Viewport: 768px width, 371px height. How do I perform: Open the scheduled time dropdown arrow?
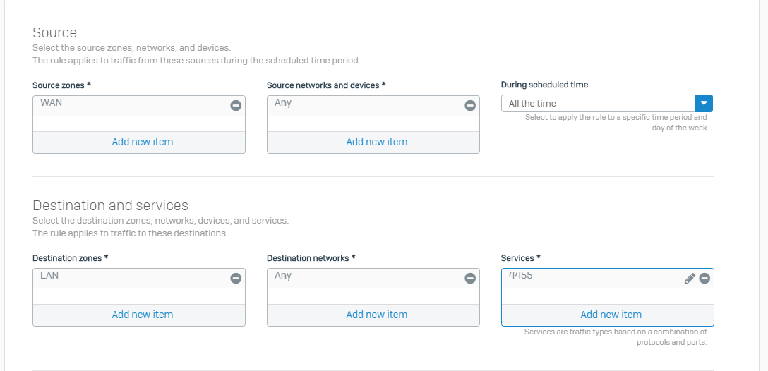[x=704, y=103]
